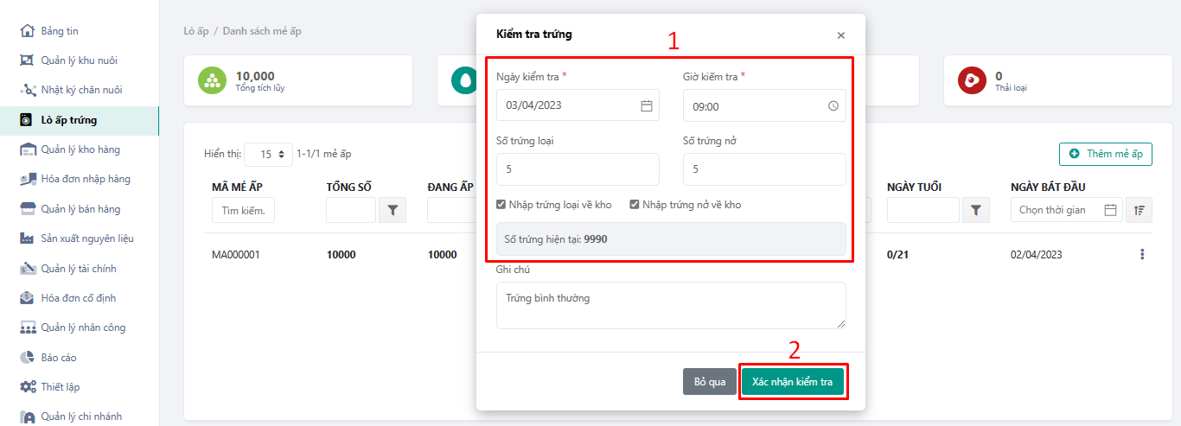
Task: Click the Số trứng loại input field
Action: click(x=578, y=169)
